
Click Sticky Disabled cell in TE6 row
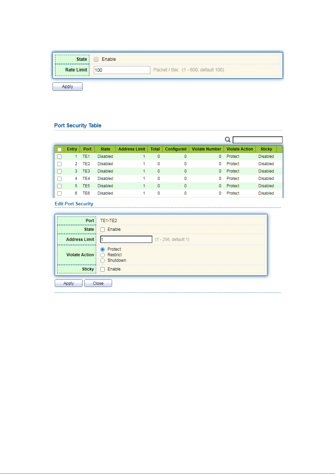tap(266, 193)
